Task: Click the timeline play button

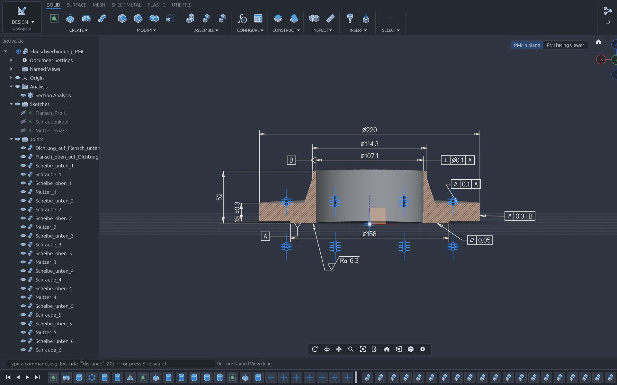Action: pos(27,377)
